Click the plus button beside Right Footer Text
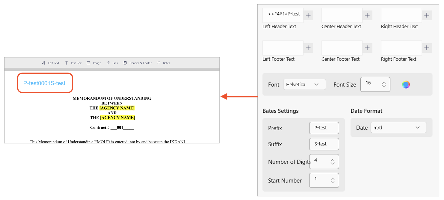The width and height of the screenshot is (444, 200). [426, 48]
